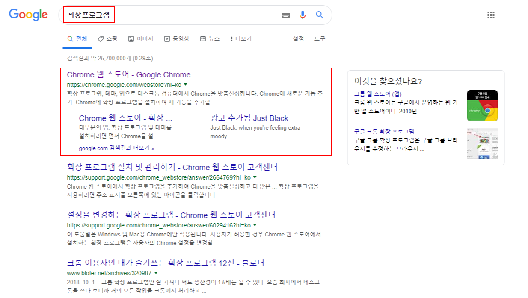Switch to the 동영상 tab
The image size is (528, 298).
[x=177, y=39]
